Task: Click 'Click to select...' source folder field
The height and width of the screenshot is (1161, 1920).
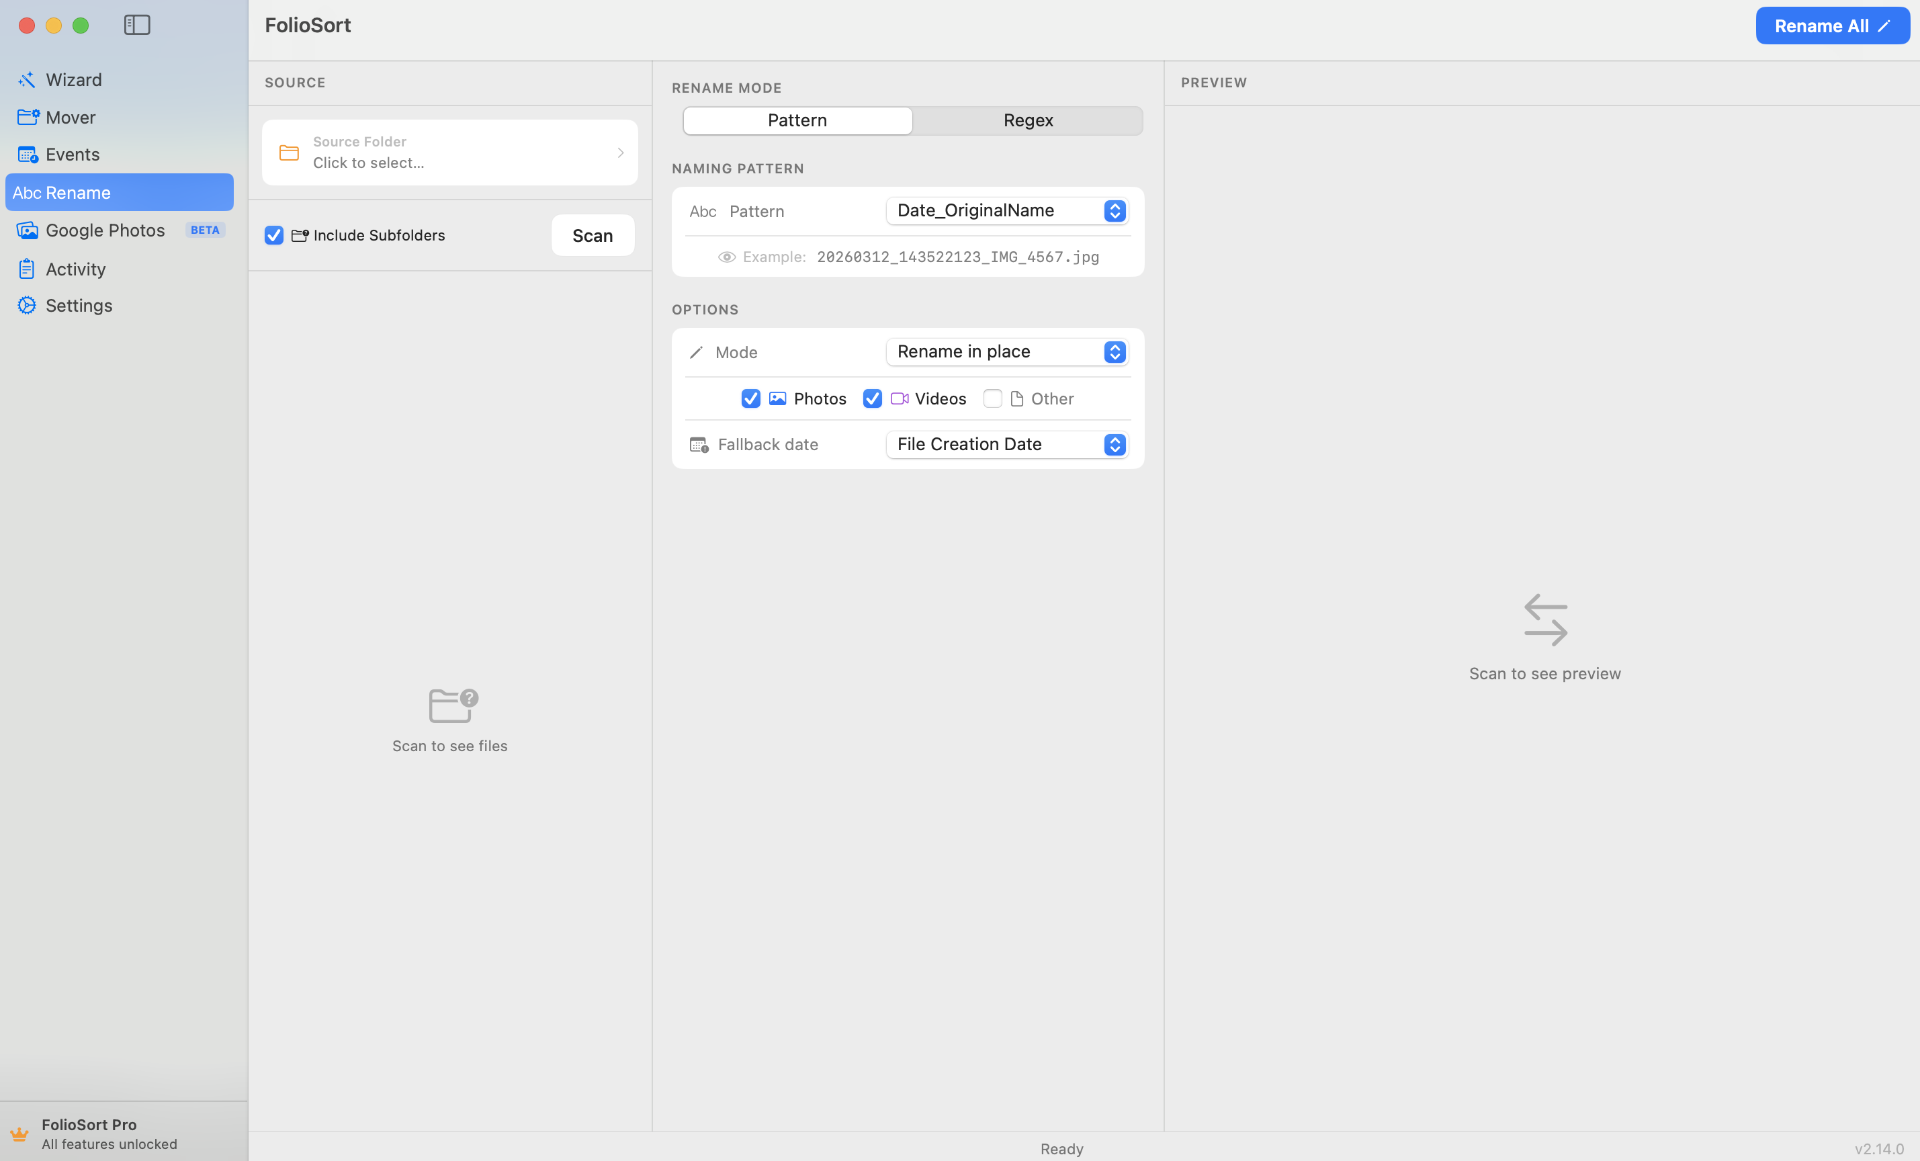Action: pos(449,153)
